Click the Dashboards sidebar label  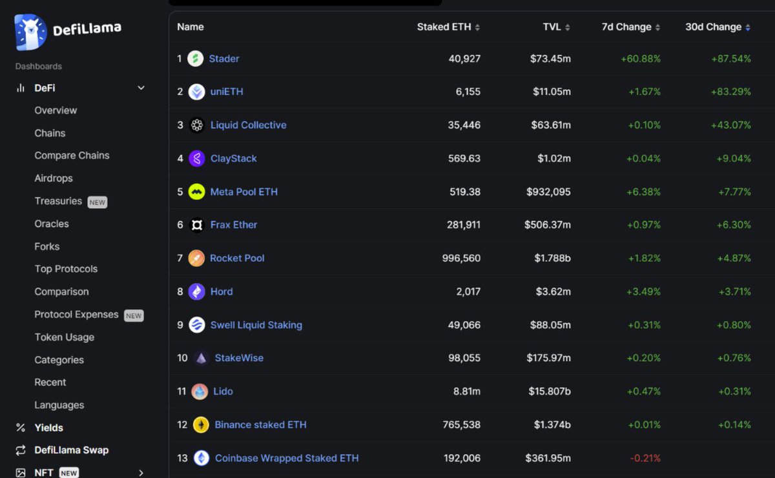39,66
